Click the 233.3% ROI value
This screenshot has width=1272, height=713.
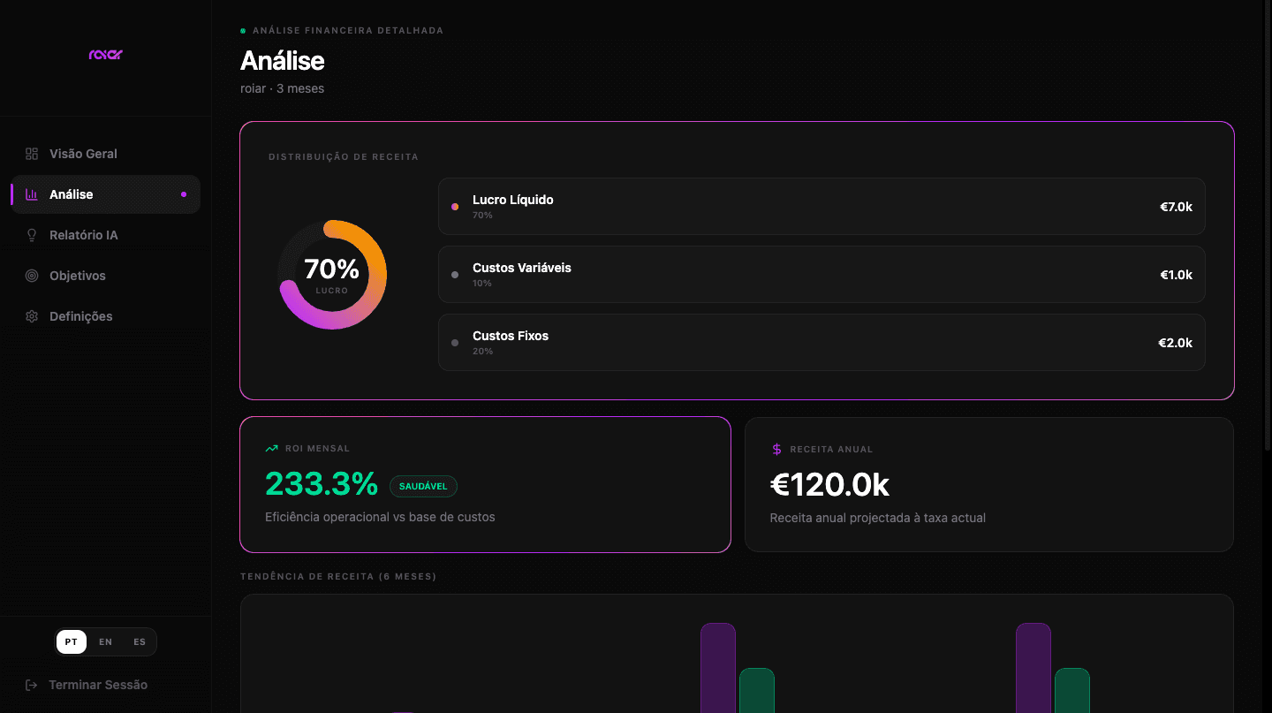(x=322, y=484)
